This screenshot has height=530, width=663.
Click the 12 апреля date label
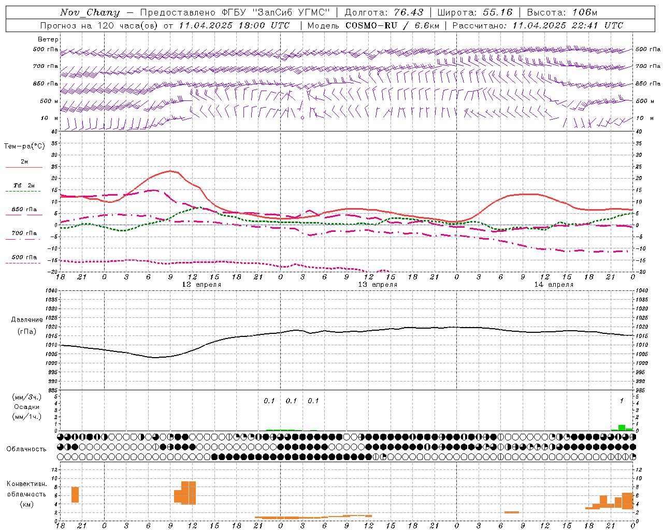coord(201,285)
